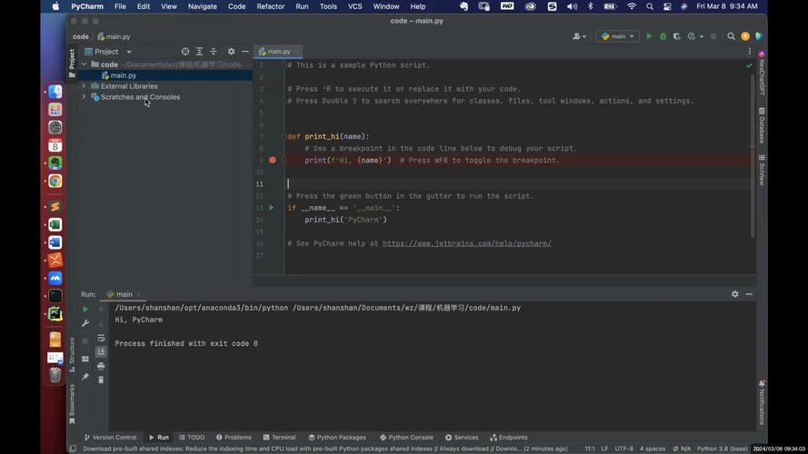Image resolution: width=808 pixels, height=454 pixels.
Task: Expand Scratches and Consoles node
Action: point(84,97)
